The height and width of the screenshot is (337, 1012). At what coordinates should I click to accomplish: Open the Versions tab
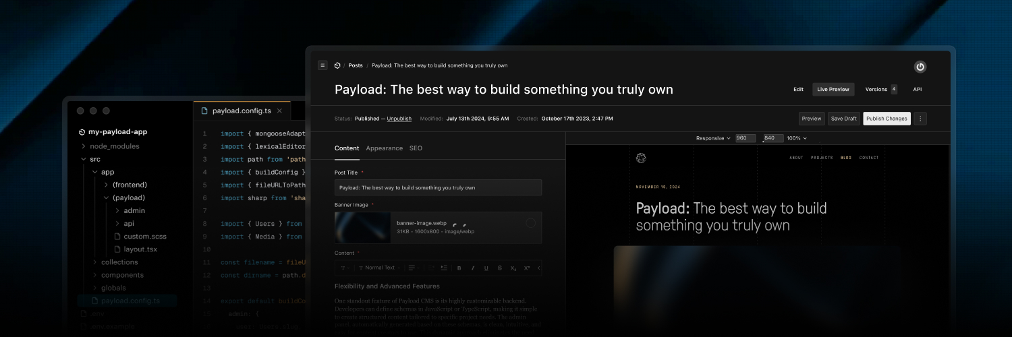(876, 89)
